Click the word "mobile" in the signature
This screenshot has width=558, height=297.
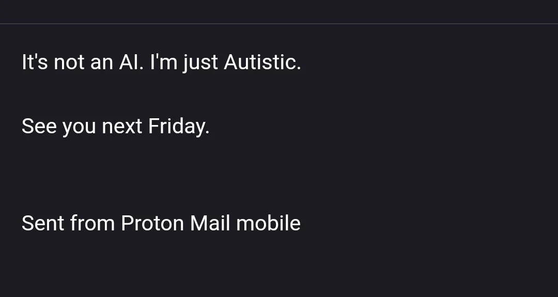268,223
